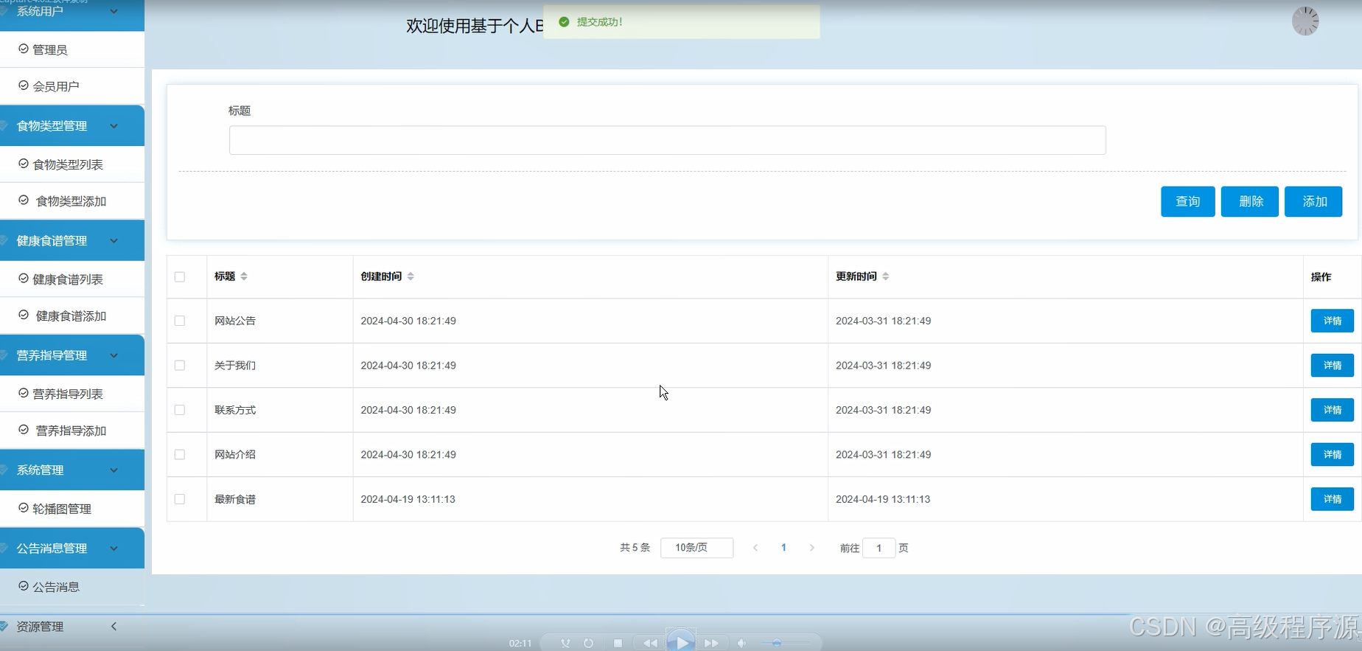Click the check-circle icon beside 食物类型列表

point(24,164)
